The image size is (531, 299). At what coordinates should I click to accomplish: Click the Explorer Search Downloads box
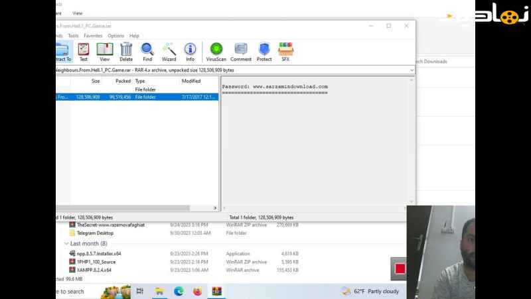point(445,62)
